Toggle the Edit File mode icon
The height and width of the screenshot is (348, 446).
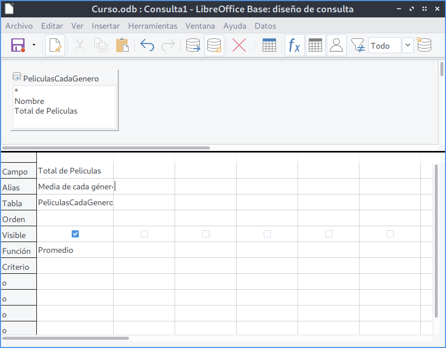[x=55, y=45]
